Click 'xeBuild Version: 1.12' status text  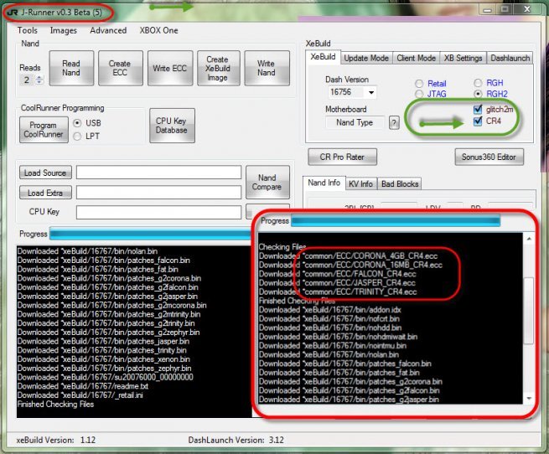[x=55, y=440]
